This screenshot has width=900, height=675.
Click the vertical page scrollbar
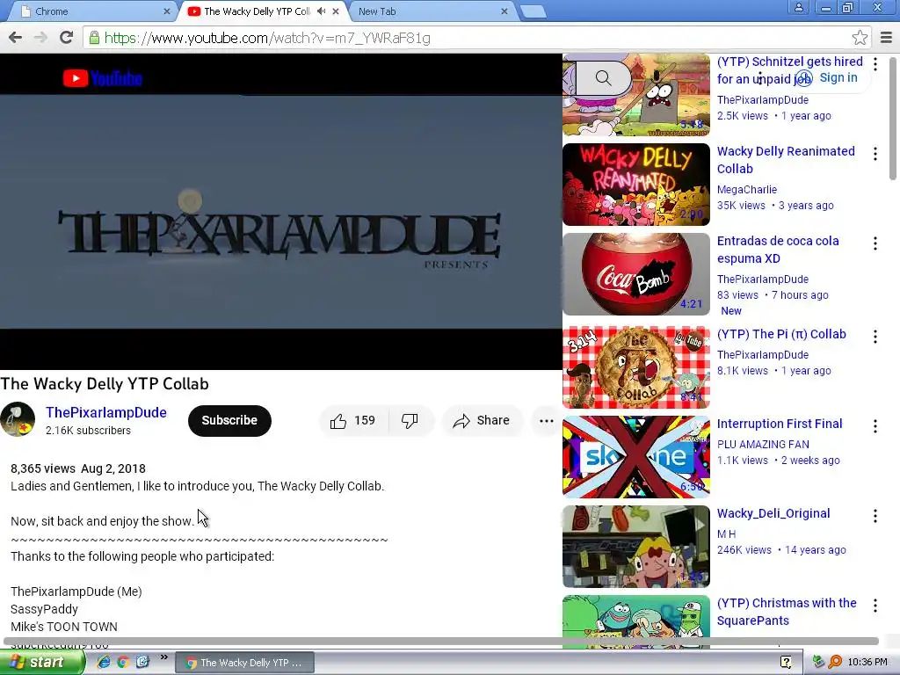893,119
